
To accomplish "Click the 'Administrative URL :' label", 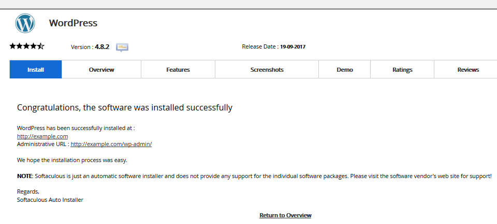I will click(43, 145).
